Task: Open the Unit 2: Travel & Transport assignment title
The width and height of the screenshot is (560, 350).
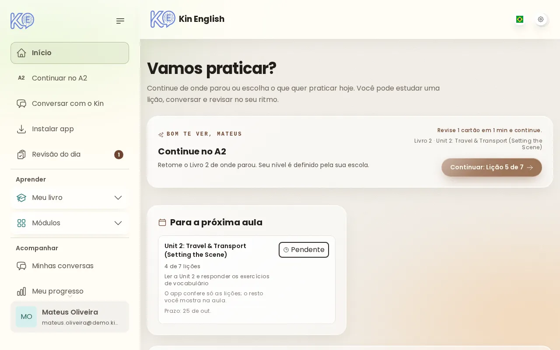Action: tap(205, 250)
